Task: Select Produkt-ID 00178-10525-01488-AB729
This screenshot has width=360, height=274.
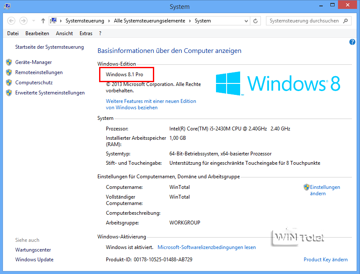Action: (x=163, y=260)
